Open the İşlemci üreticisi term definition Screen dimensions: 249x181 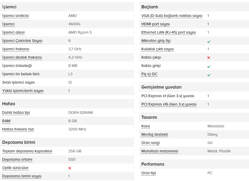click(15, 16)
